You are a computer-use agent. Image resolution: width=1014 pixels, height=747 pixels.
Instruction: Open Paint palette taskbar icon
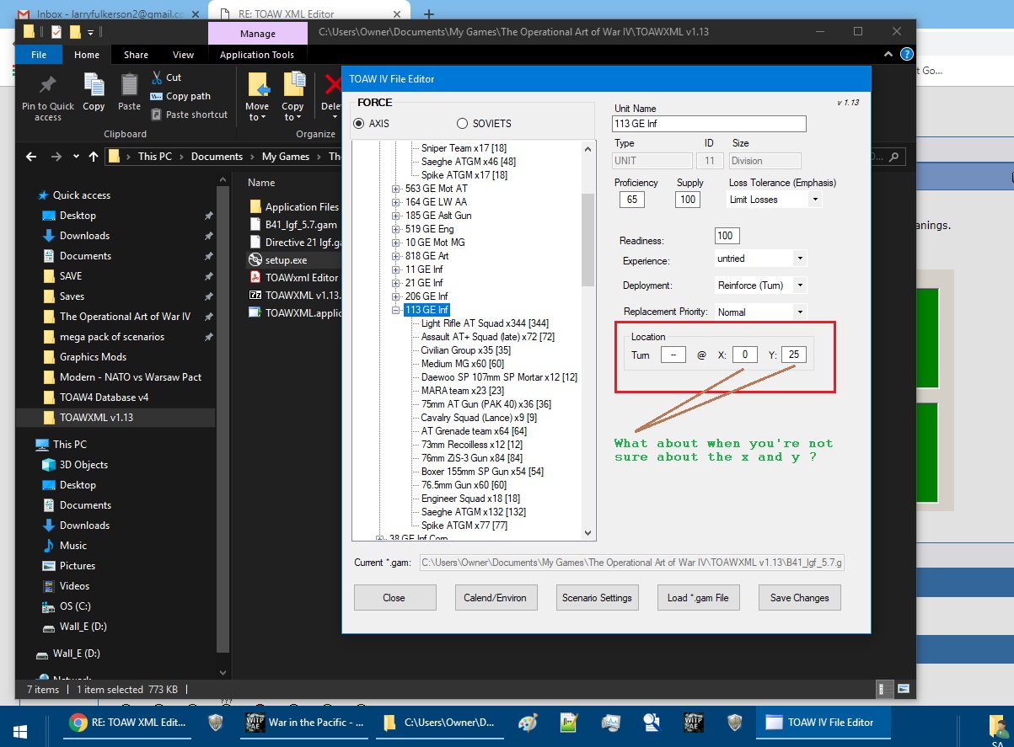click(x=527, y=723)
